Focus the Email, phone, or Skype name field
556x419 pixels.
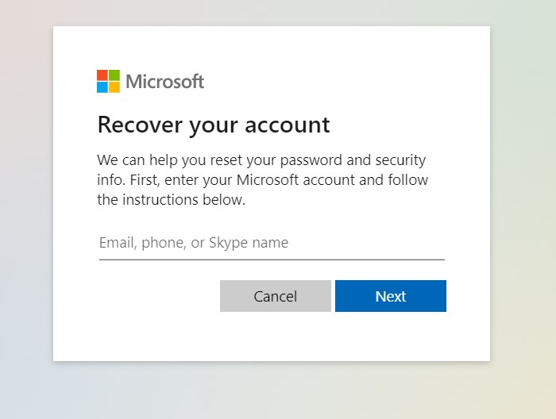[271, 243]
